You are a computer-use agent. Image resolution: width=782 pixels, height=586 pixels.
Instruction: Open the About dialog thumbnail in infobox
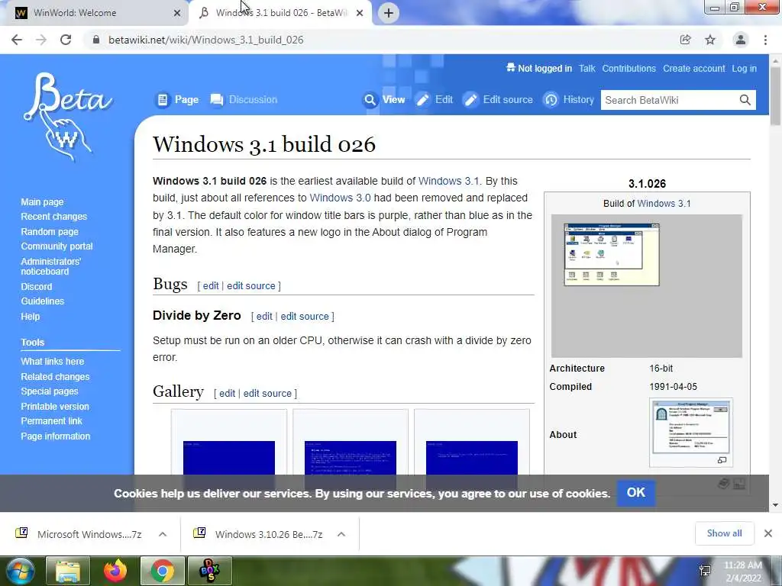(690, 427)
